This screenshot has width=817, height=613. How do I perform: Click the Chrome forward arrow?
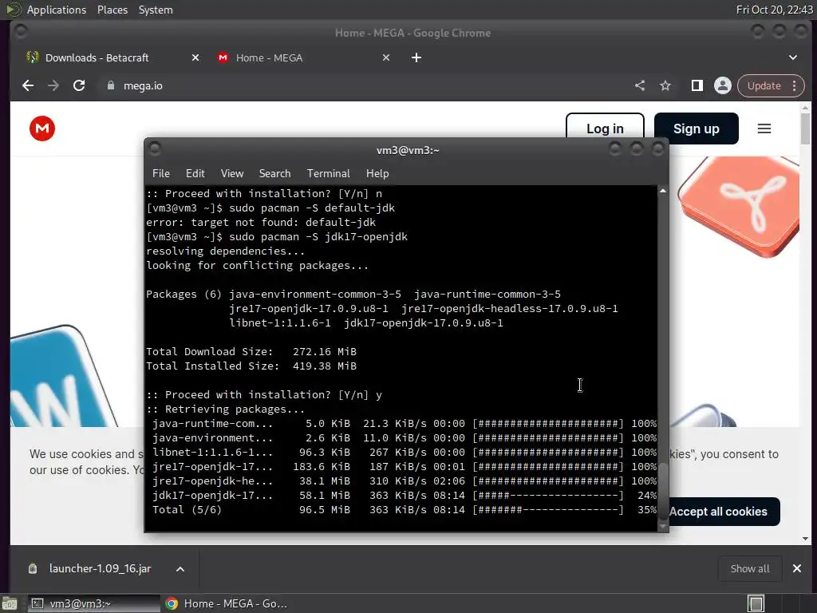53,85
